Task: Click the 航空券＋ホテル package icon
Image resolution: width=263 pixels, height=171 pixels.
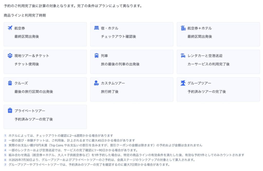Action: pyautogui.click(x=183, y=28)
